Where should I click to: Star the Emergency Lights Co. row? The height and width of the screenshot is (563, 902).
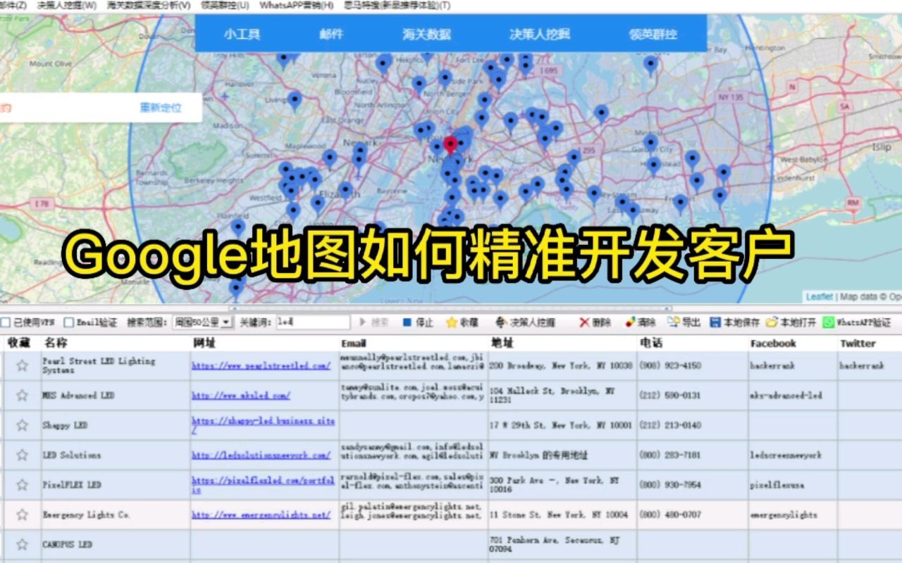(x=23, y=514)
